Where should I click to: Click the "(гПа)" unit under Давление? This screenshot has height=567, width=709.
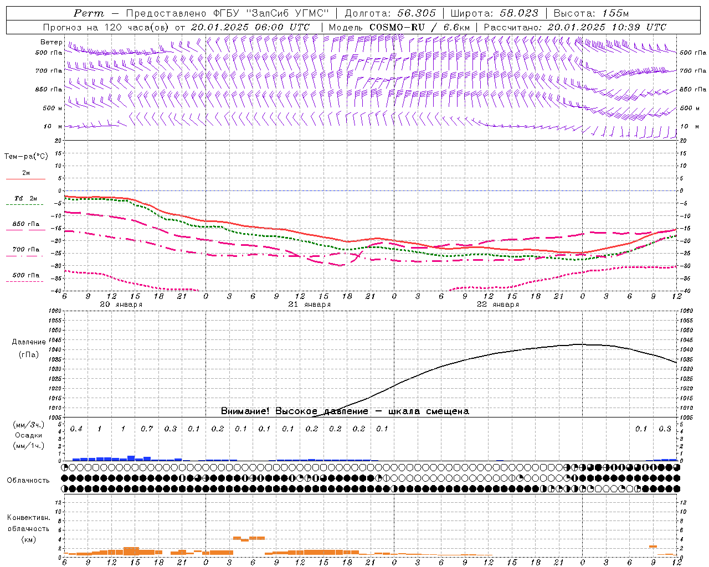pos(29,354)
